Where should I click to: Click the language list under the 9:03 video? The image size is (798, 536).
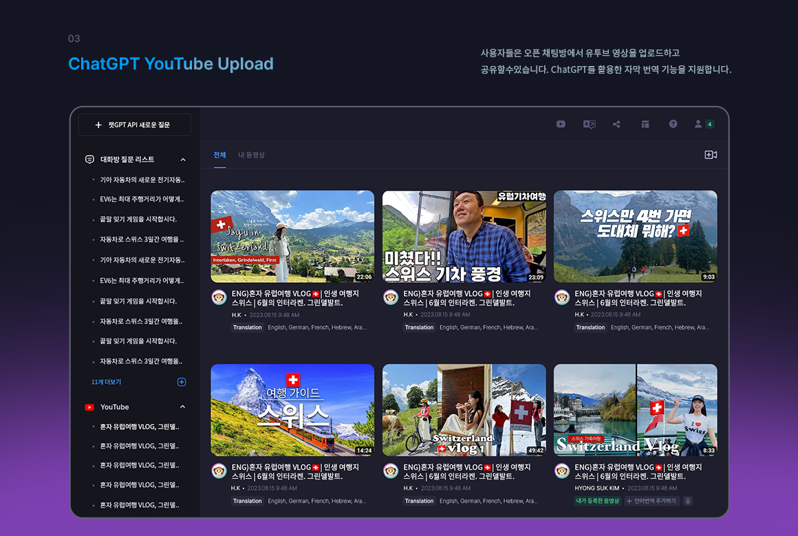tap(660, 328)
